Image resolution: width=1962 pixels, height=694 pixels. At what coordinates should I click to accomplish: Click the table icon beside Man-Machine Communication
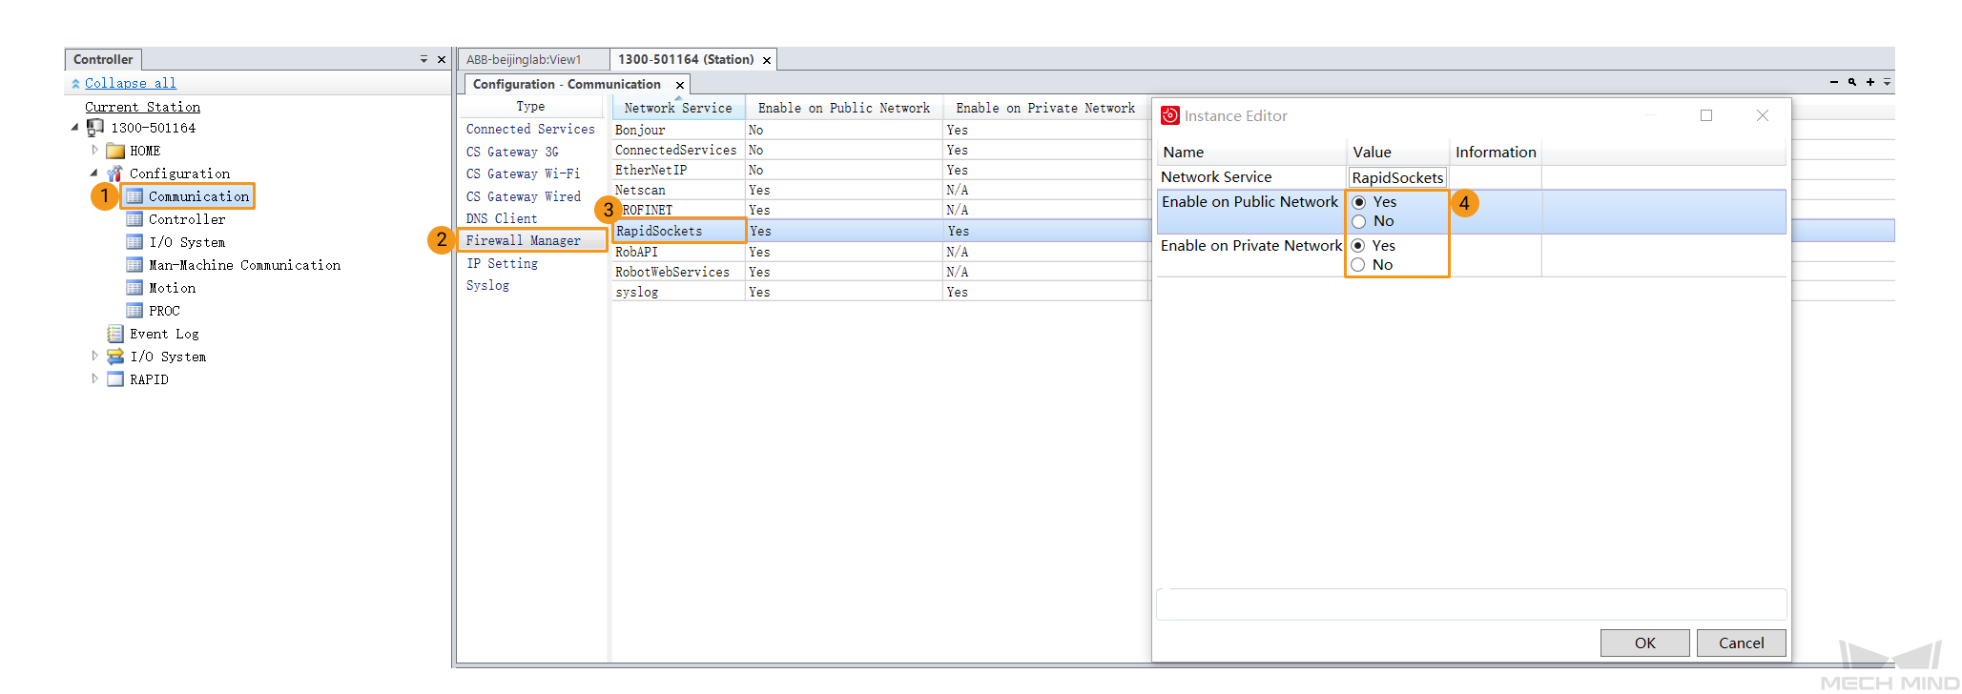[134, 265]
